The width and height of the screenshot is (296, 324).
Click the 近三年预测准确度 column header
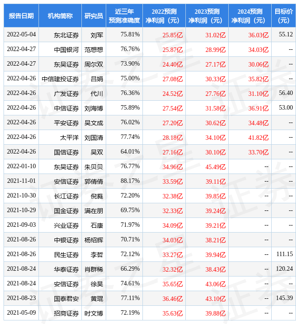[x=124, y=16]
